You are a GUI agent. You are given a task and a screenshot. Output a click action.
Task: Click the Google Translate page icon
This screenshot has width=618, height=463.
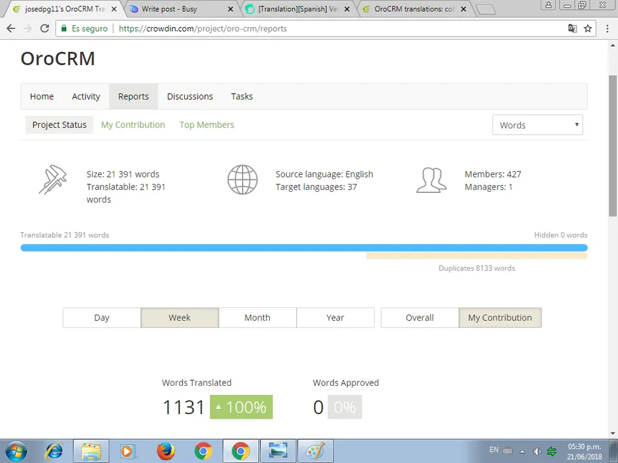pyautogui.click(x=572, y=28)
